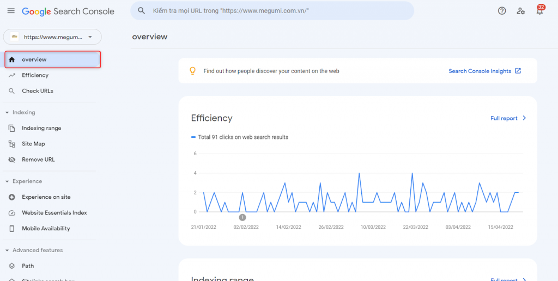Click the trend line icon beside Efficiency

pyautogui.click(x=12, y=75)
